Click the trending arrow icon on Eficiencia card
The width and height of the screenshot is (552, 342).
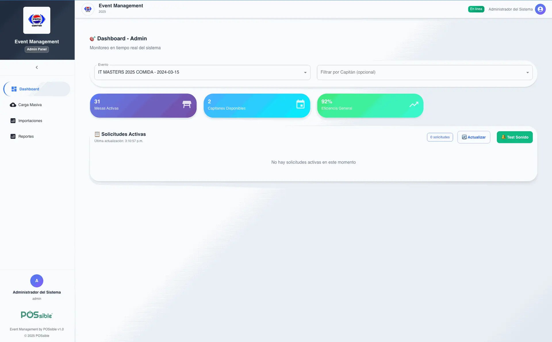click(414, 104)
